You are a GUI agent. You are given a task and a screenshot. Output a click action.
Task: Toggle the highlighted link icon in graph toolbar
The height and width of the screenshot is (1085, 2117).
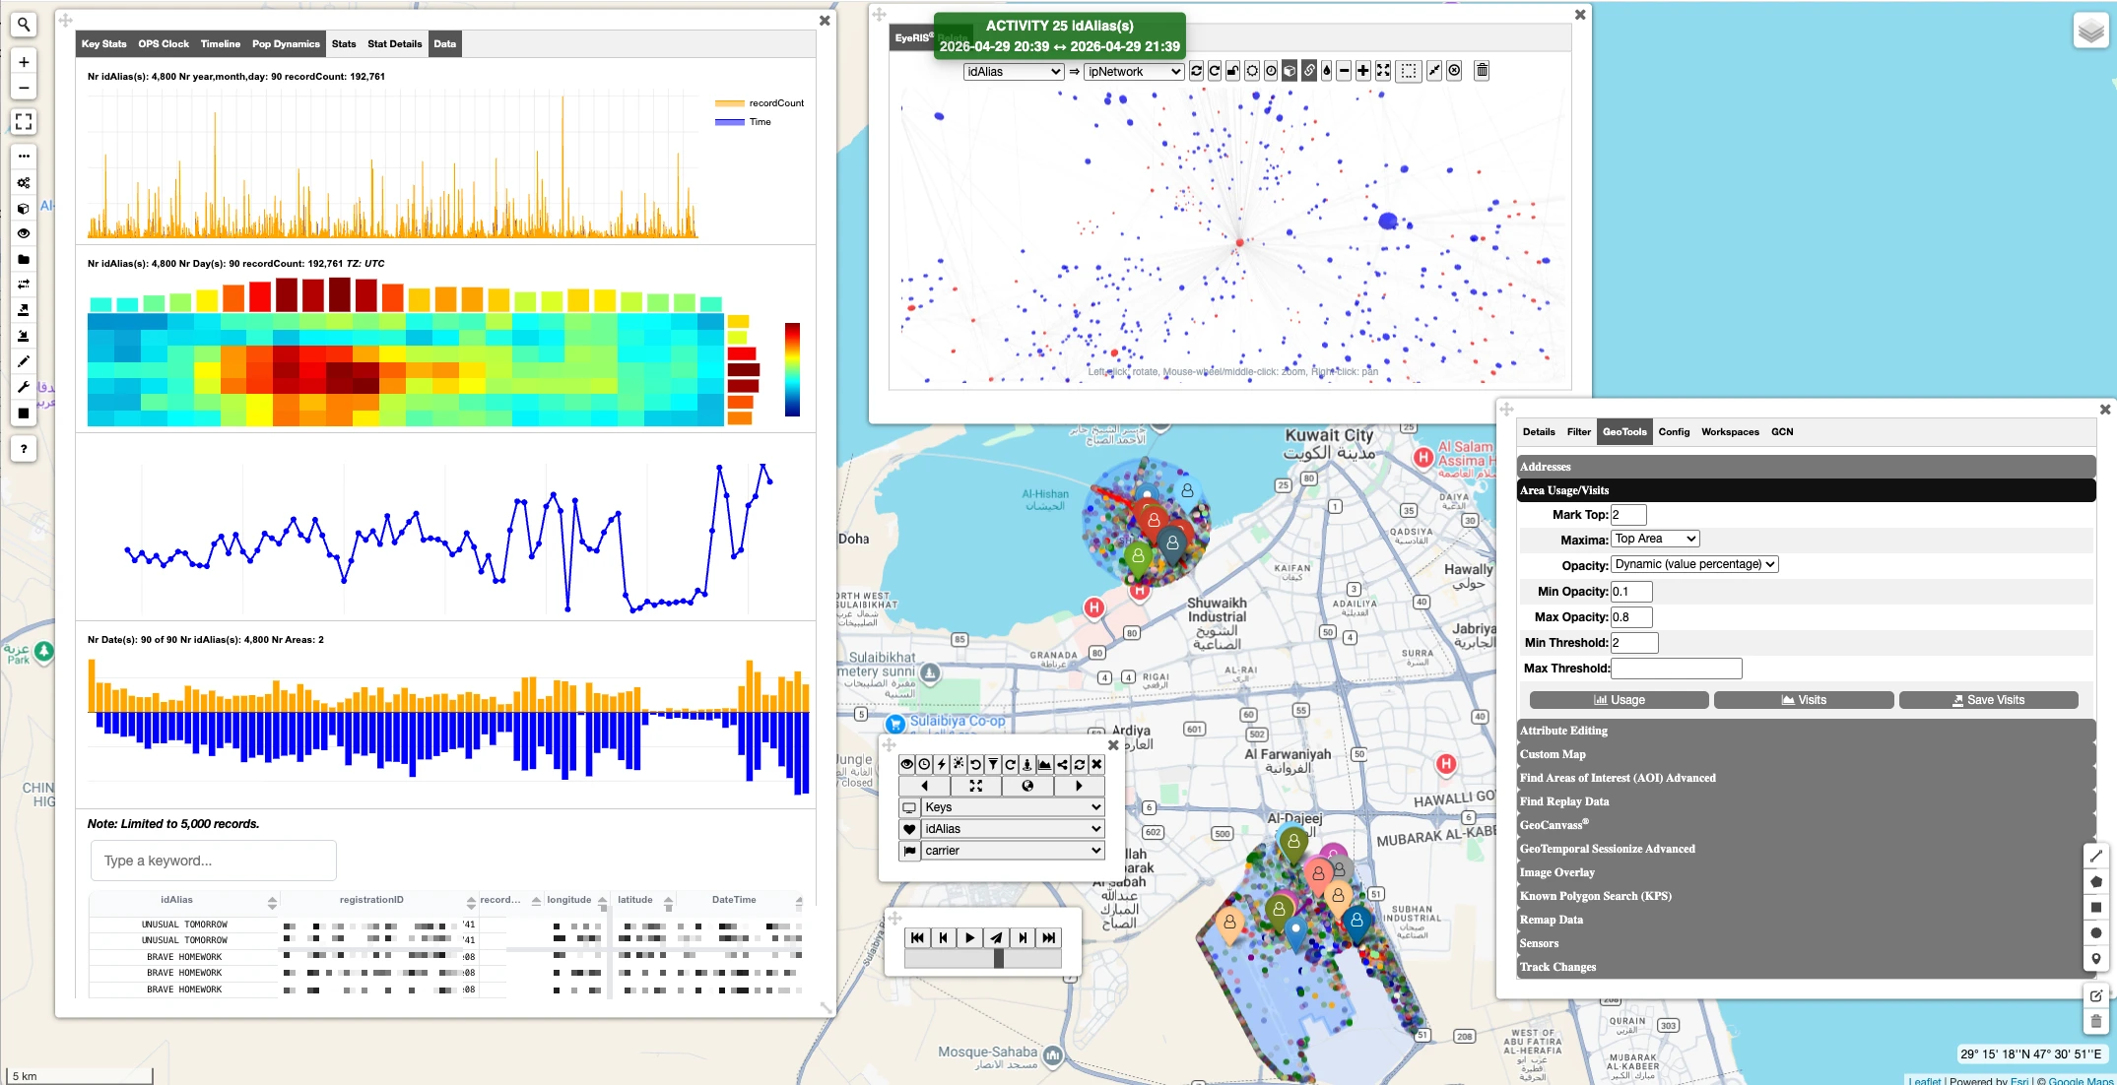click(x=1309, y=71)
